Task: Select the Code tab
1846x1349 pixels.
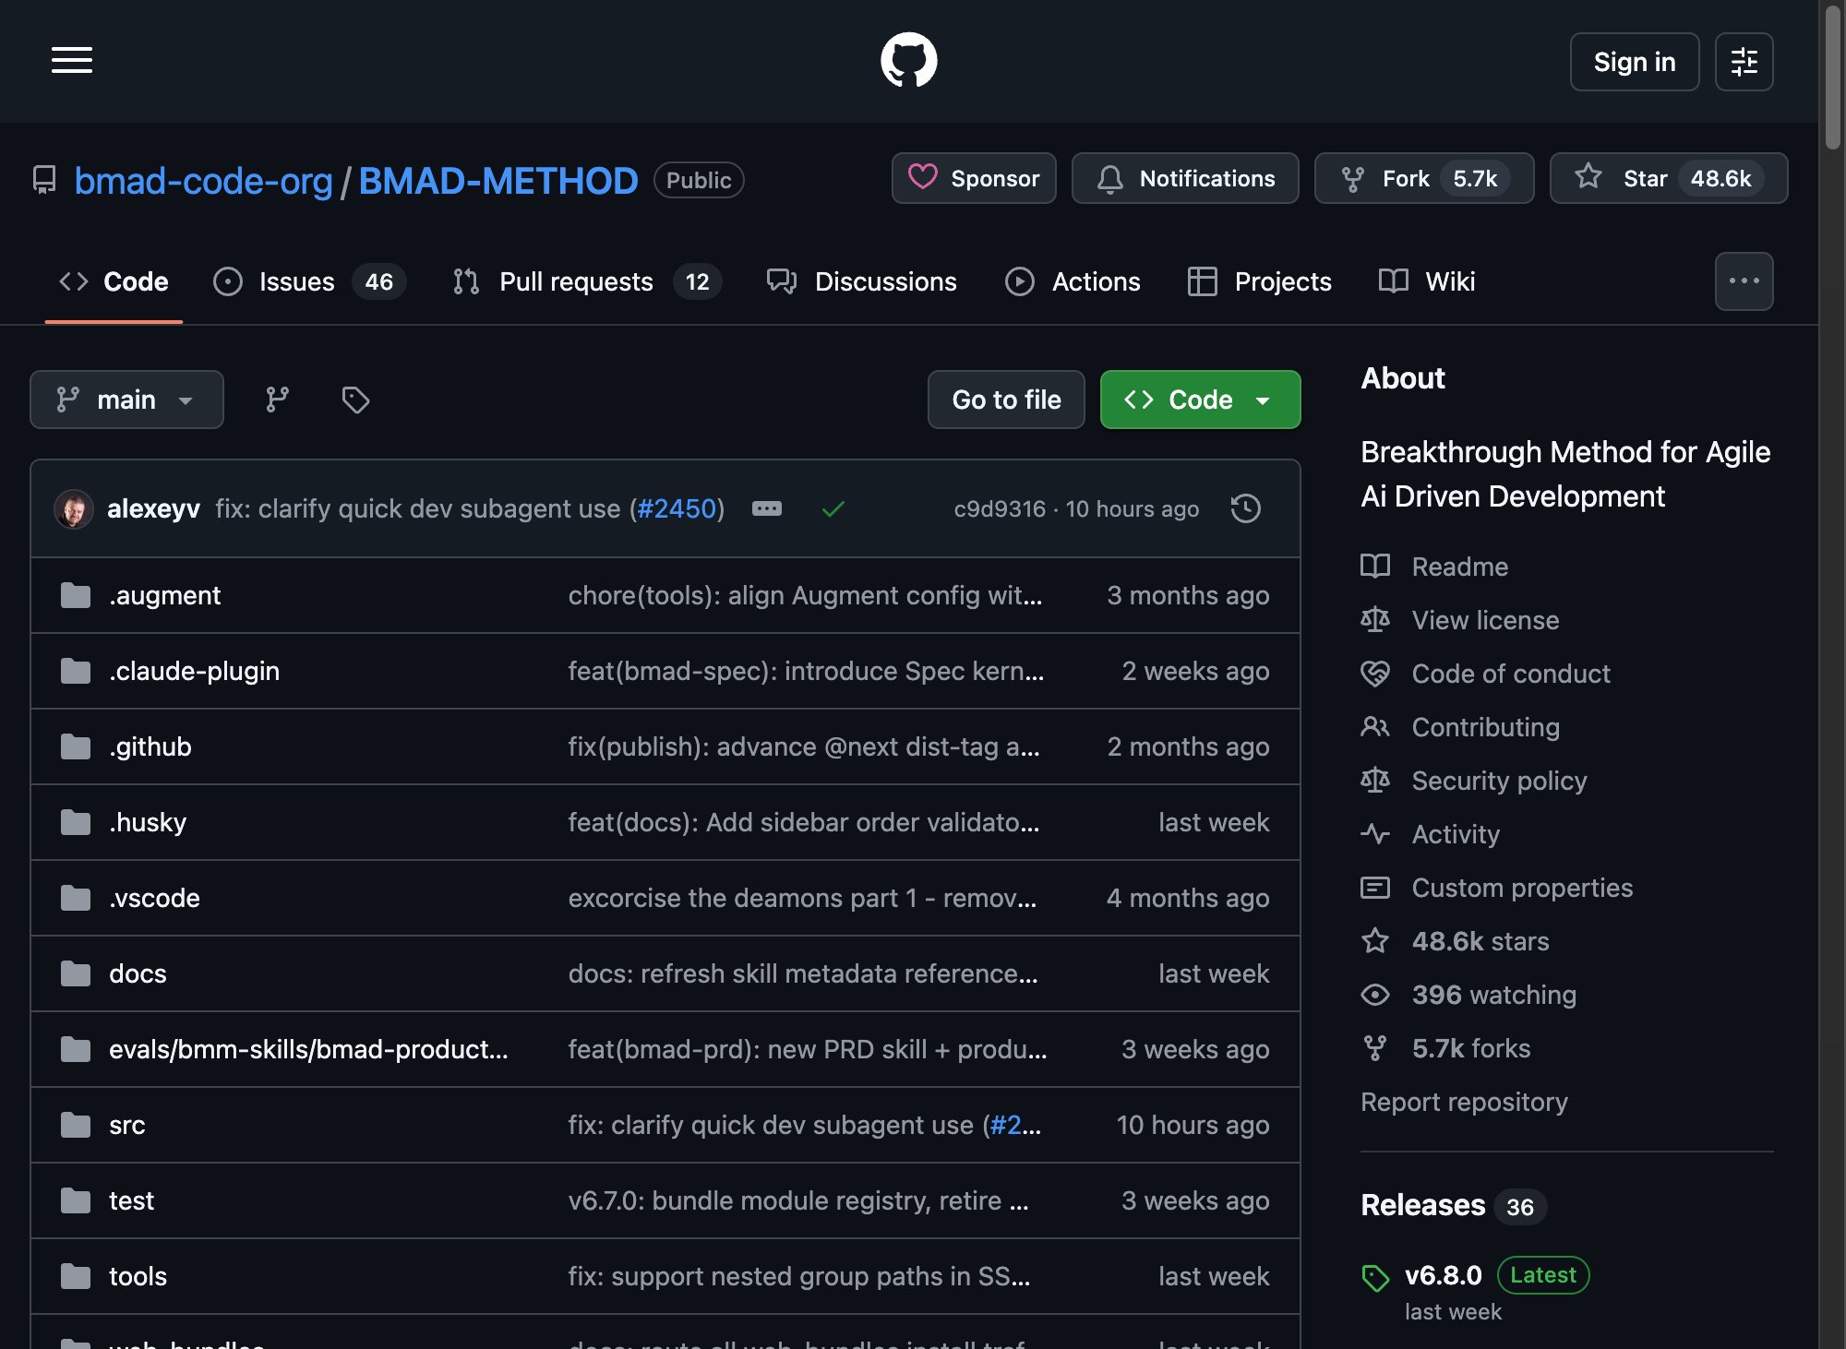Action: (x=114, y=281)
